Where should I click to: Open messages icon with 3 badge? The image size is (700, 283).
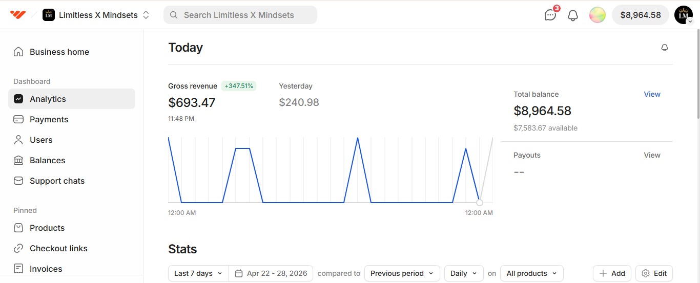(551, 14)
